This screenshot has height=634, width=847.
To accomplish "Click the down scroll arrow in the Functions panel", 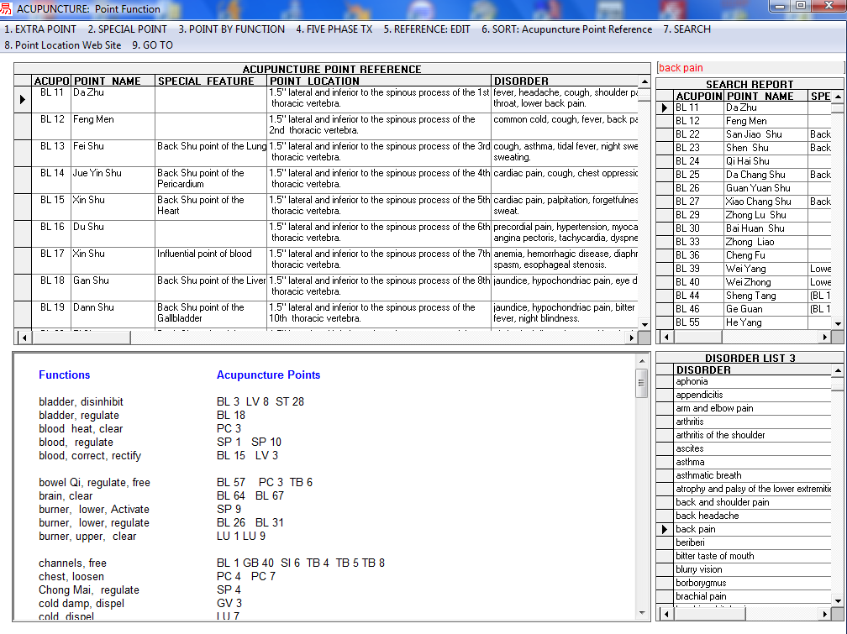I will pos(641,611).
